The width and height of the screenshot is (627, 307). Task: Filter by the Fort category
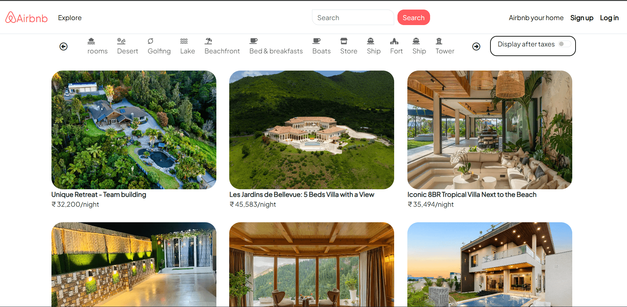coord(396,46)
